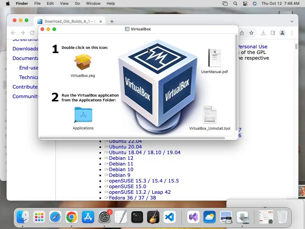
Task: Follow the openSUSE 13.2 / Leap 42 link
Action: (140, 192)
